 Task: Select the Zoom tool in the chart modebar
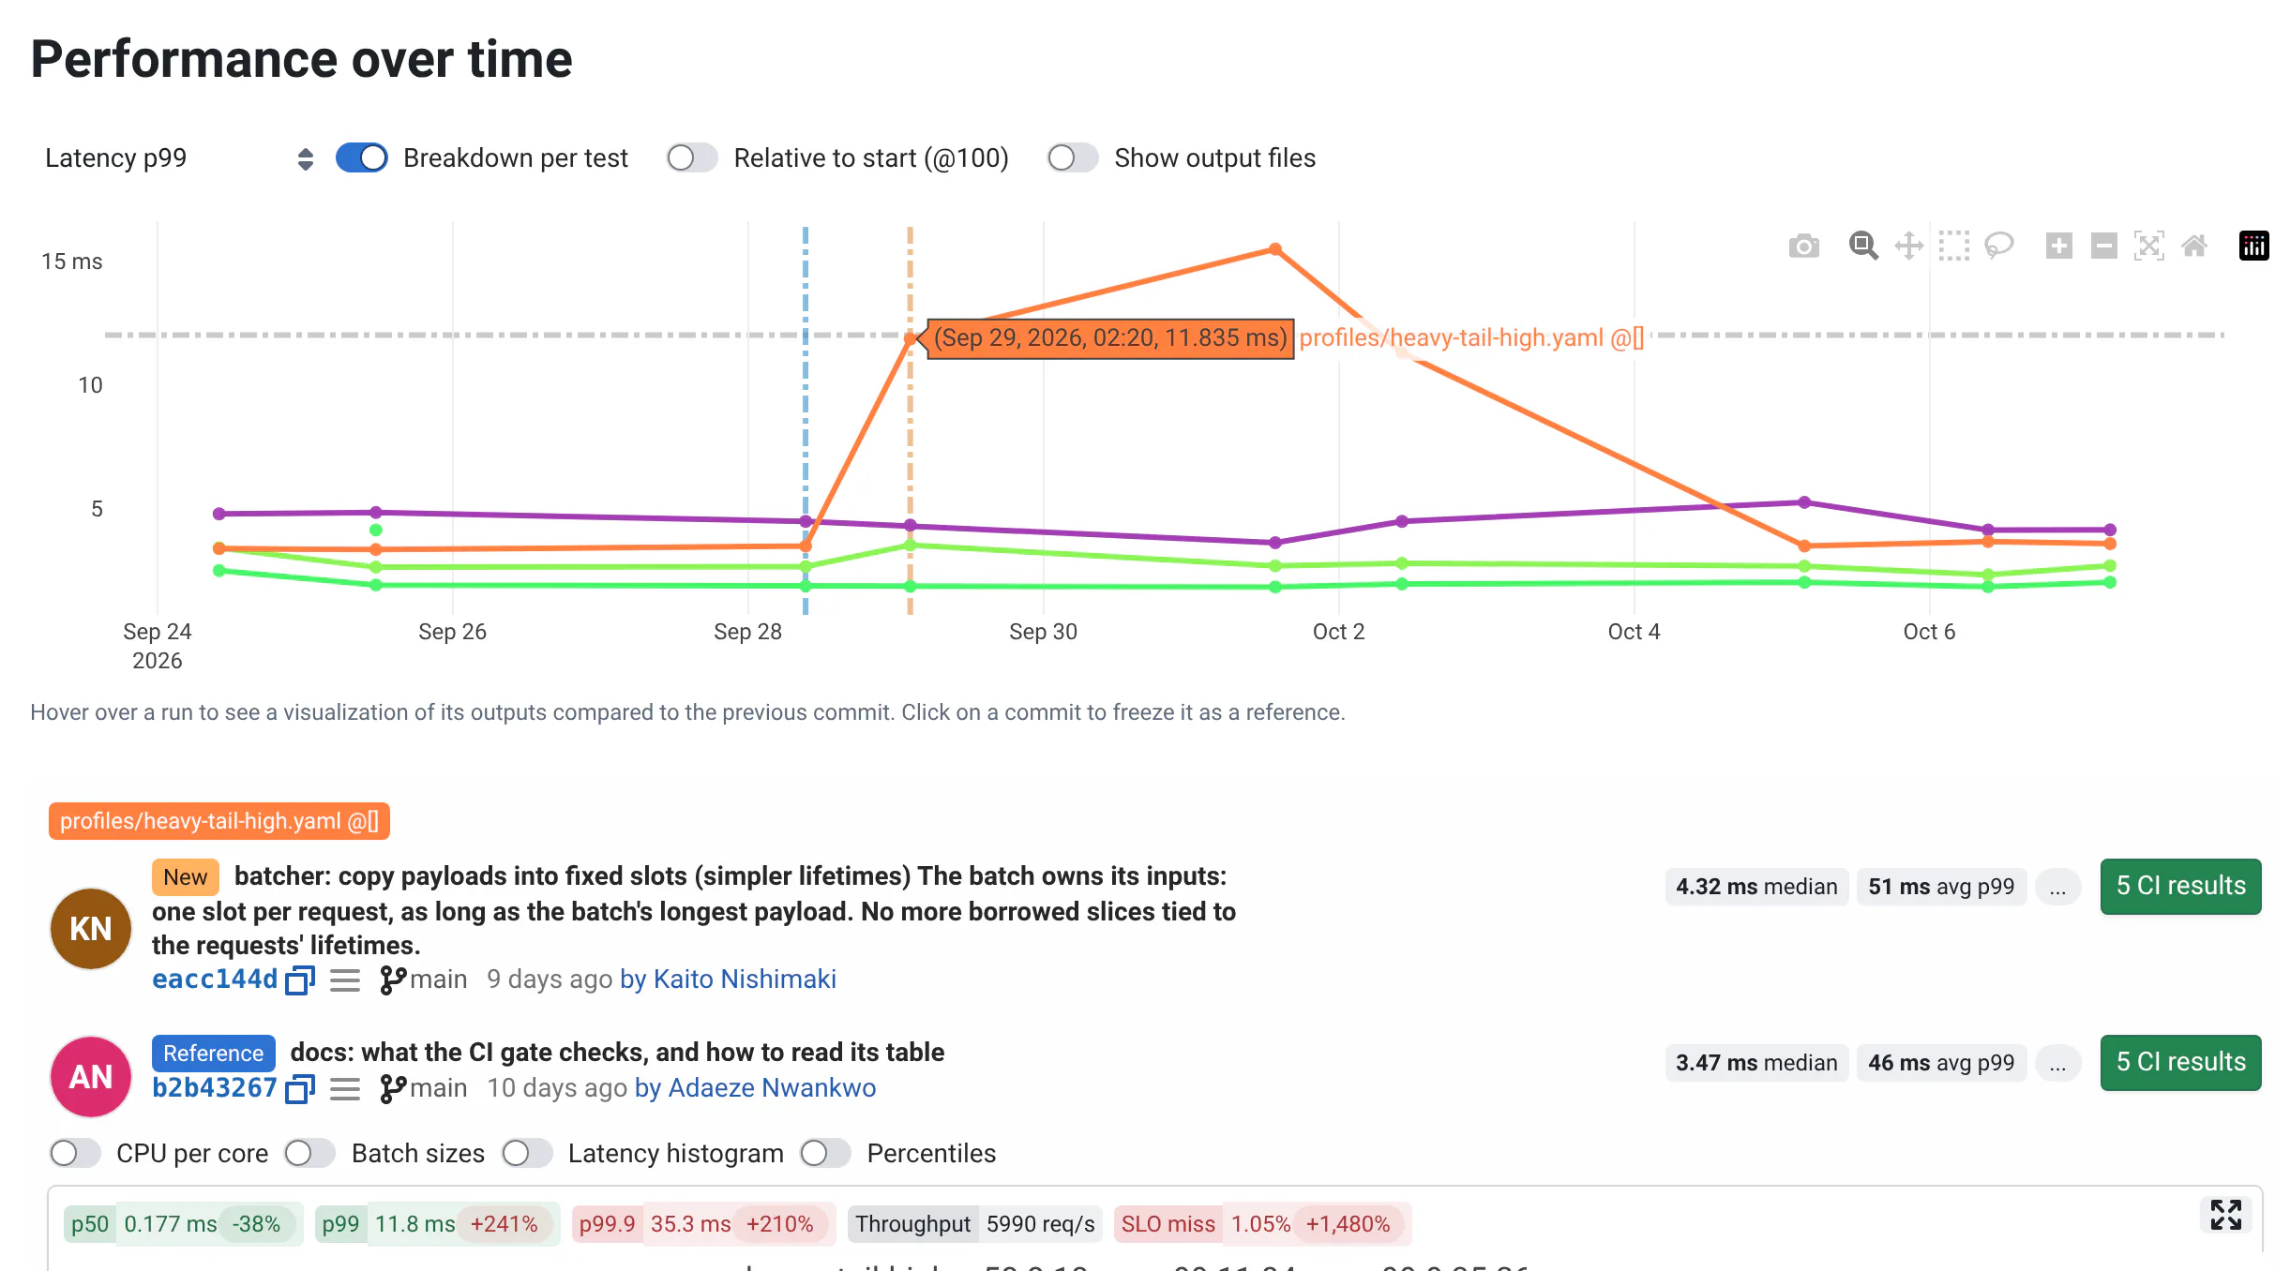pyautogui.click(x=1863, y=247)
